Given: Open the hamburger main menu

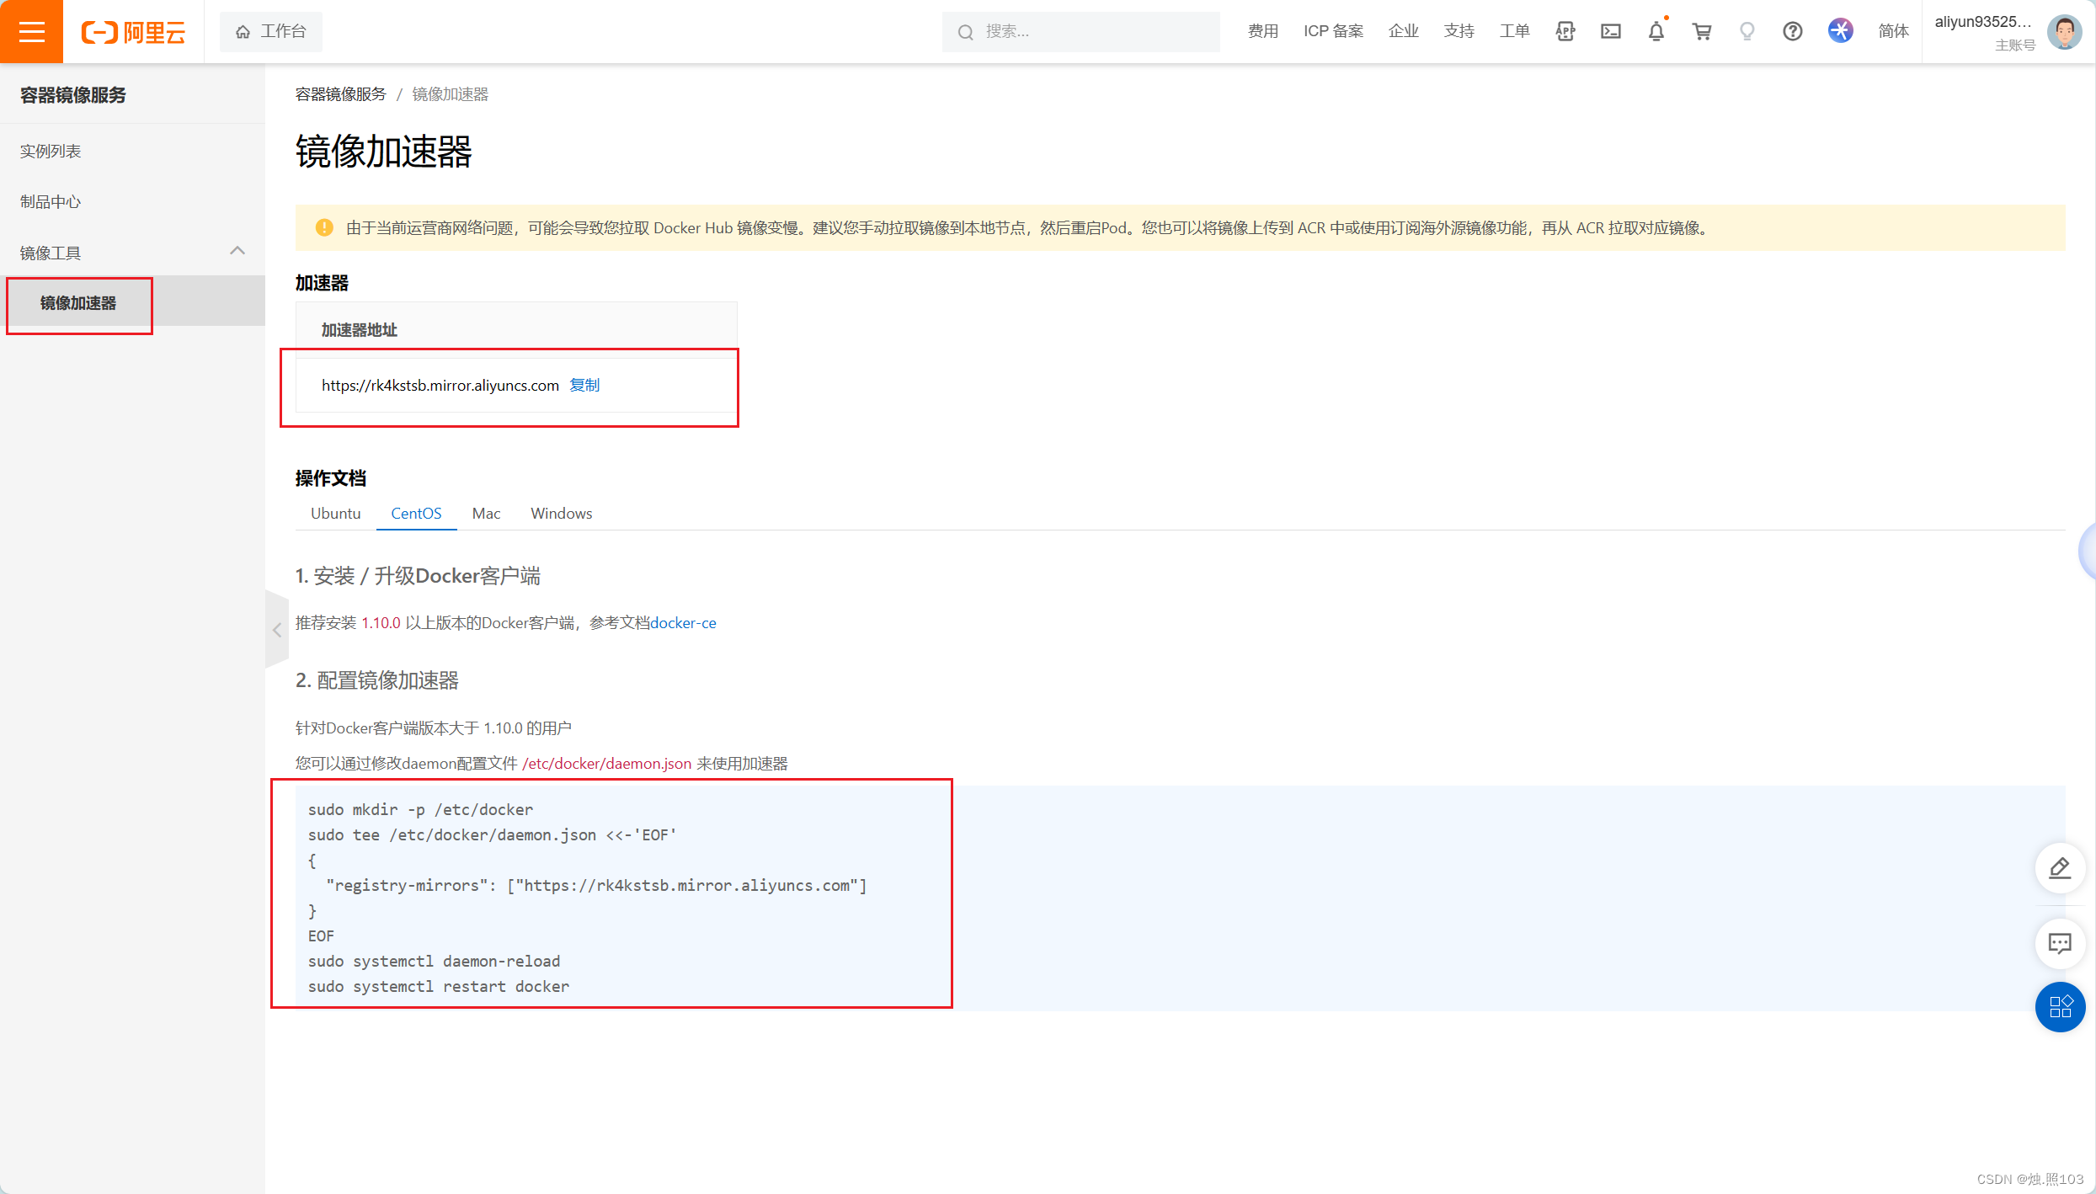Looking at the screenshot, I should tap(31, 31).
